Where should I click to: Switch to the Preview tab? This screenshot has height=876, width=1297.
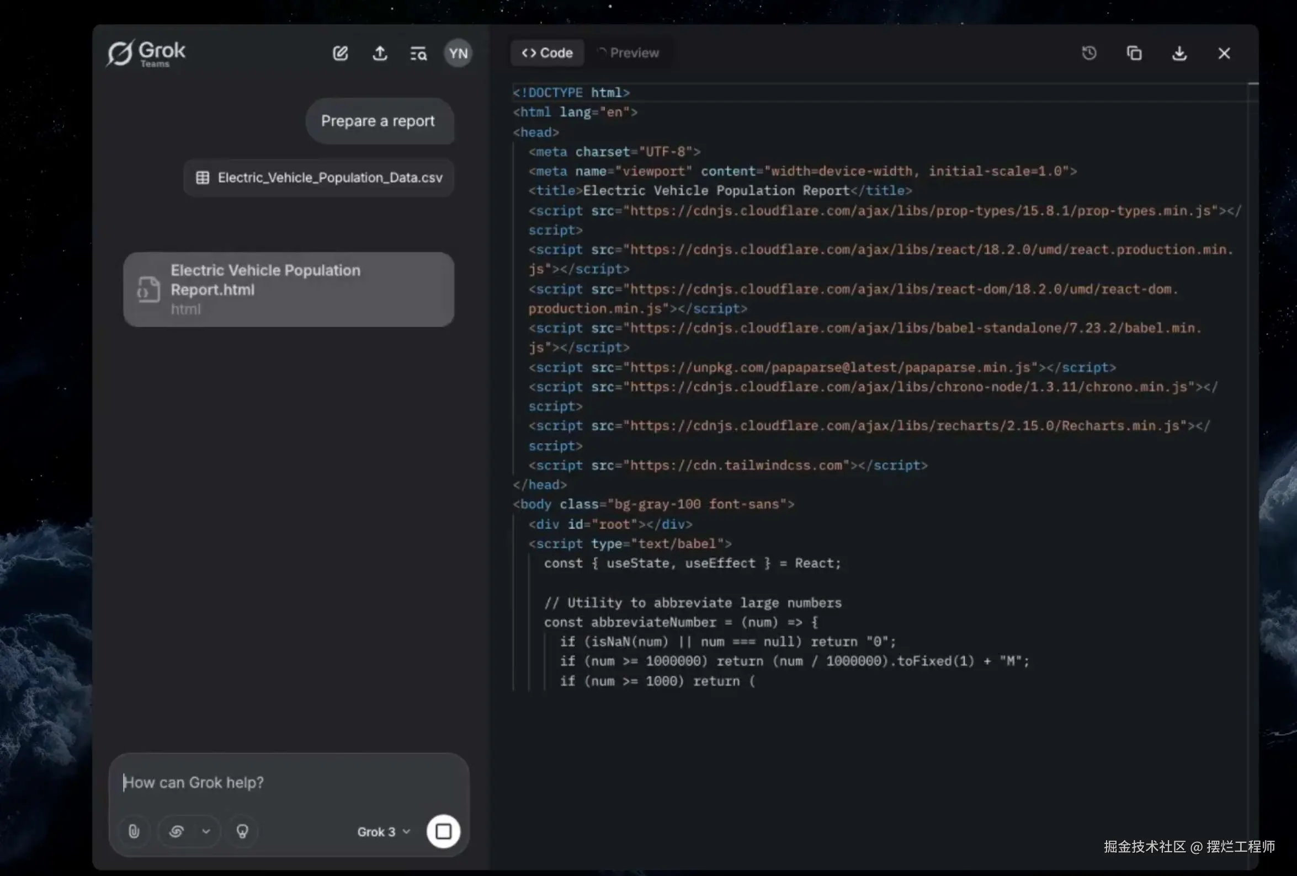(x=629, y=53)
